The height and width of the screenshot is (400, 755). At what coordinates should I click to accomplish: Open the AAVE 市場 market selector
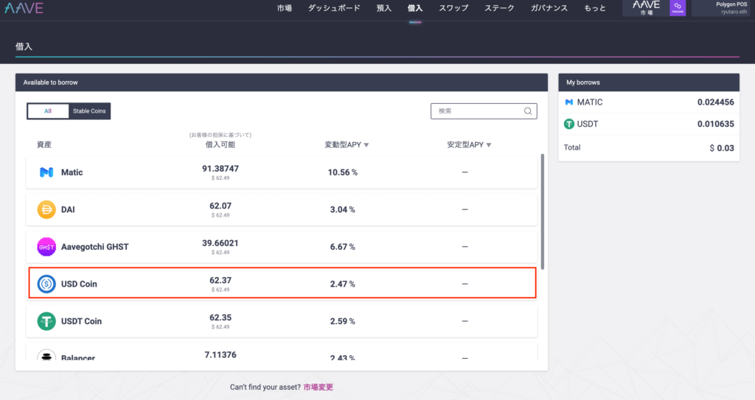click(646, 7)
